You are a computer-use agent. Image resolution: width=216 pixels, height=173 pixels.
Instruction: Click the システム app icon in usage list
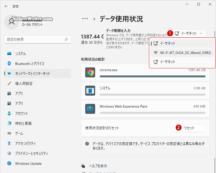pos(90,91)
